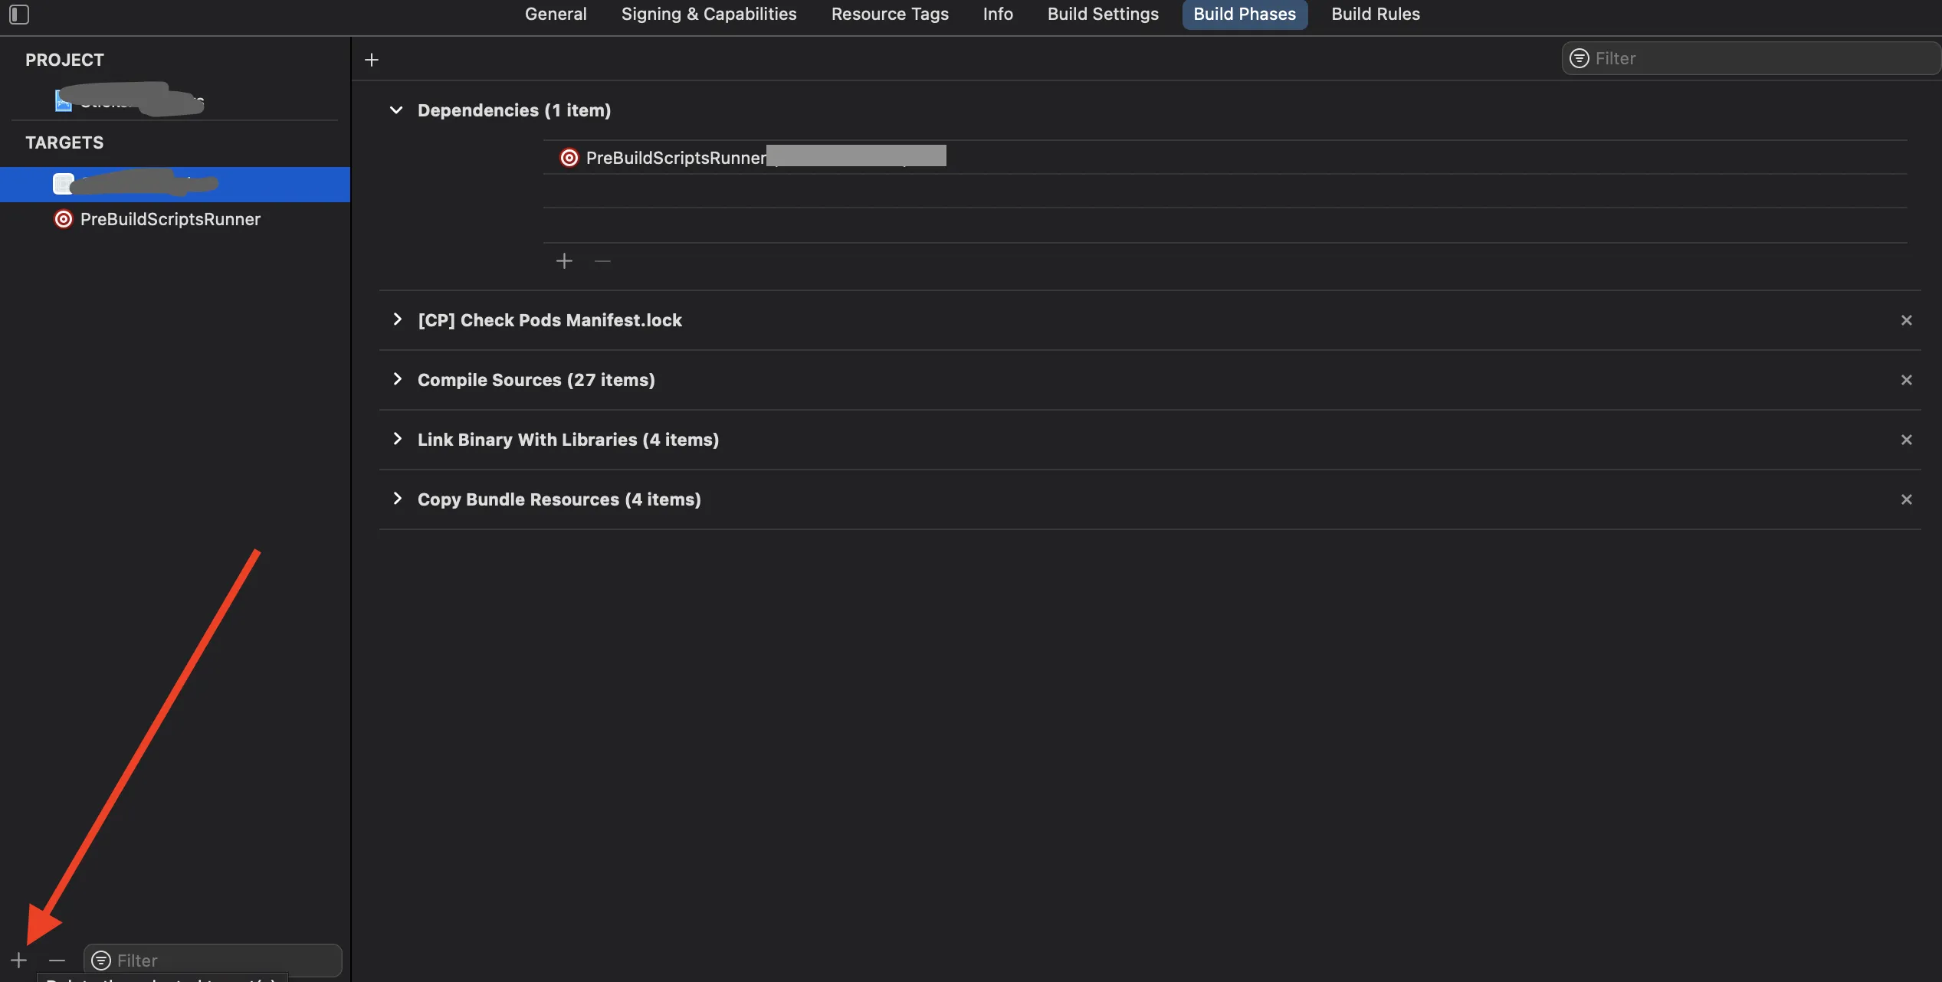
Task: Remove the Copy Bundle Resources phase
Action: [x=1907, y=499]
